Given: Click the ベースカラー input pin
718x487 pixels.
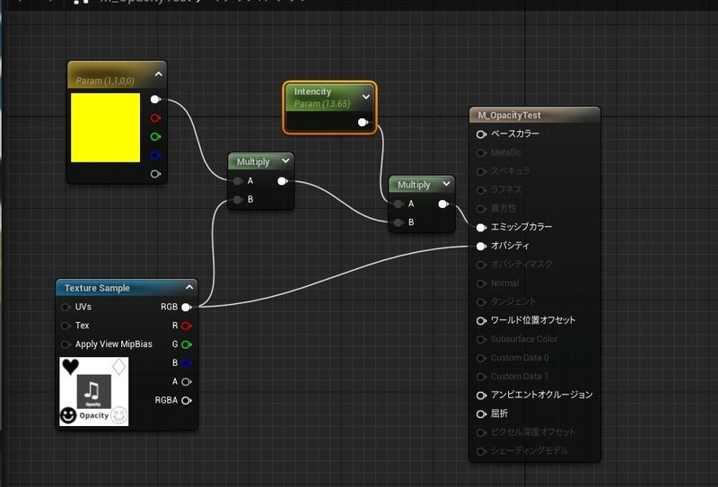Looking at the screenshot, I should (x=481, y=135).
